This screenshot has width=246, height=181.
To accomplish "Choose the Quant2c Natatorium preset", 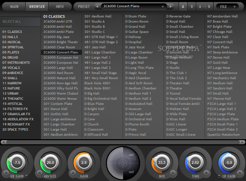I will point(223,135).
